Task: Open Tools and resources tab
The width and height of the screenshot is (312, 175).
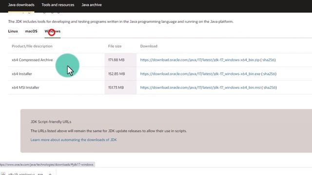Action: [58, 5]
